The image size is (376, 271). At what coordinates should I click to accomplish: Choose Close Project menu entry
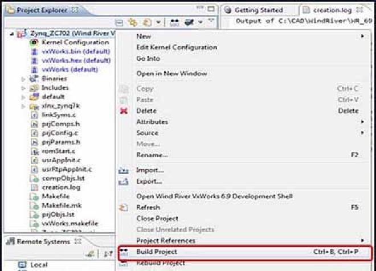(x=157, y=219)
